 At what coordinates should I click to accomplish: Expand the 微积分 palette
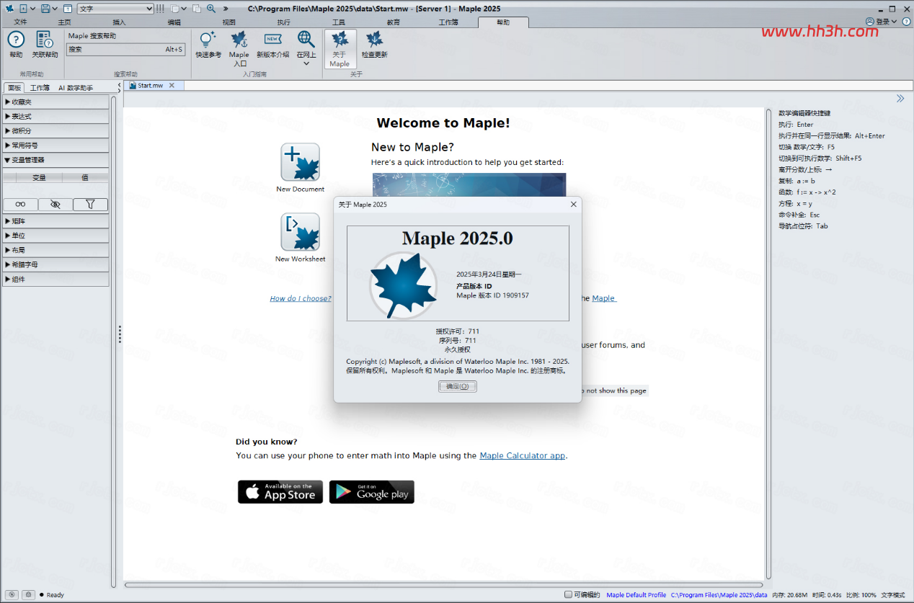[56, 130]
